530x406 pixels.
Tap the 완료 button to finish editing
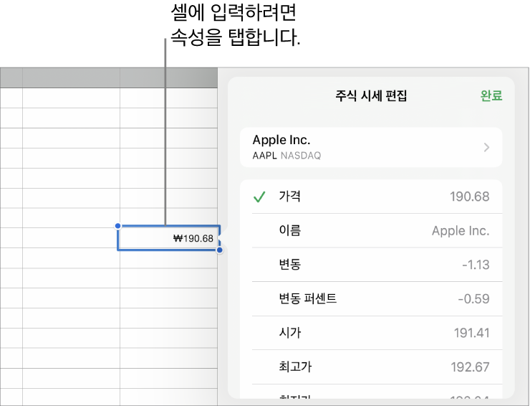[x=491, y=95]
